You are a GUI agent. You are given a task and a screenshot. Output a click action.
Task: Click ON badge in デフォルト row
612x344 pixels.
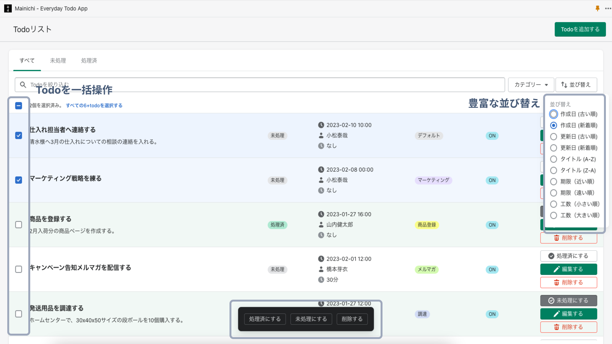coord(492,136)
